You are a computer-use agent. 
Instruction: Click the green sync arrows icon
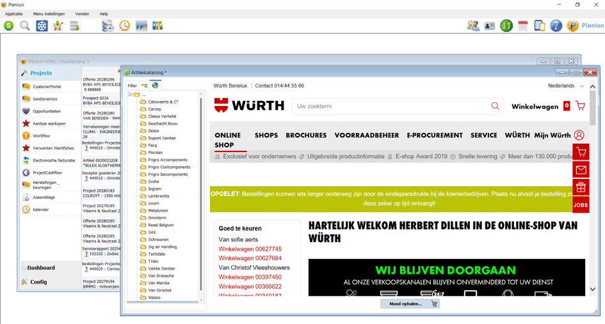[506, 26]
